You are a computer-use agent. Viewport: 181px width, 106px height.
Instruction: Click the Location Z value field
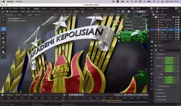pyautogui.click(x=169, y=63)
